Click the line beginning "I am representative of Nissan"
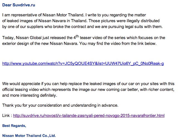The width and height of the screenshot is (179, 138). tap(74, 15)
